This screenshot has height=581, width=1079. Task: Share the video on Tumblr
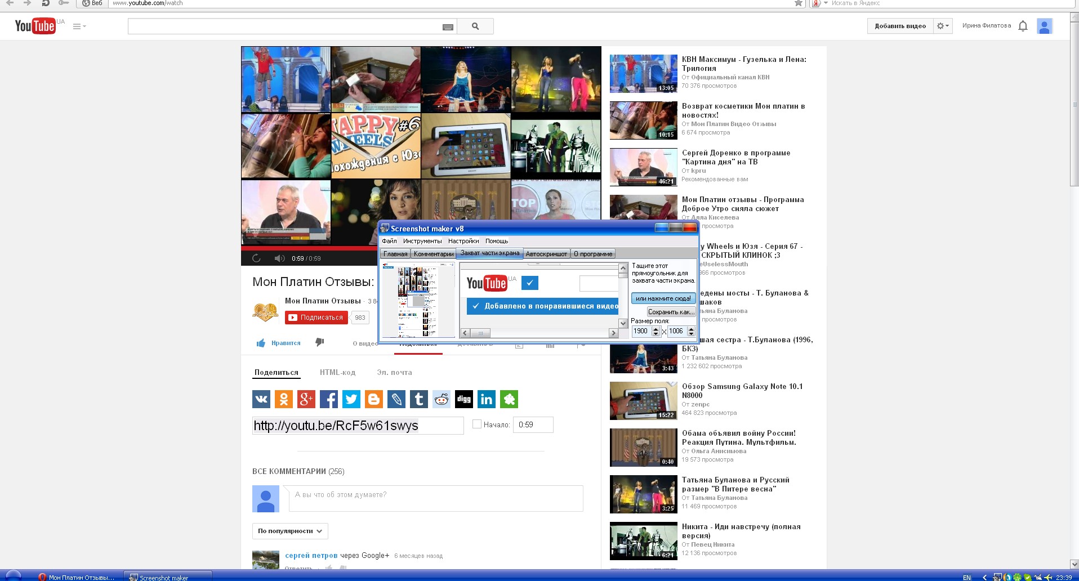click(x=419, y=399)
